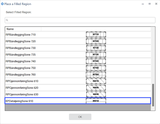Select RPGjennomføringSone 820 row
This screenshot has width=160, height=124.
tap(78, 88)
